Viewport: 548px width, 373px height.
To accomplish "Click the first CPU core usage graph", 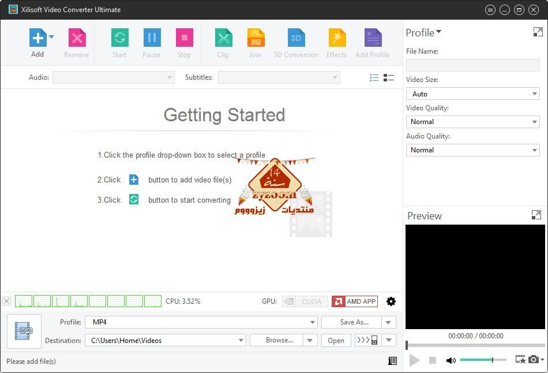I will tap(24, 301).
